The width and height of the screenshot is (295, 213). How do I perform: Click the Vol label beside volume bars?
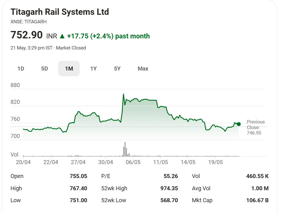click(x=14, y=154)
